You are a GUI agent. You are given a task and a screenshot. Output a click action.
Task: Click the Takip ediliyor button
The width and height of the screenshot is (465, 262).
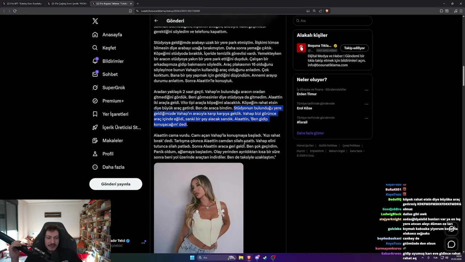tap(354, 48)
